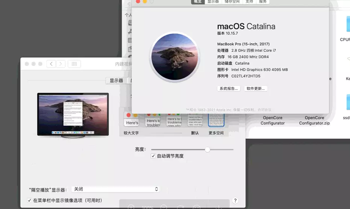Choose the 较大文字 resolution thumbnail
The height and width of the screenshot is (209, 350).
(131, 120)
